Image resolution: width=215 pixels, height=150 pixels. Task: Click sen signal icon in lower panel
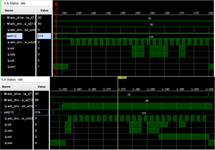point(6,143)
